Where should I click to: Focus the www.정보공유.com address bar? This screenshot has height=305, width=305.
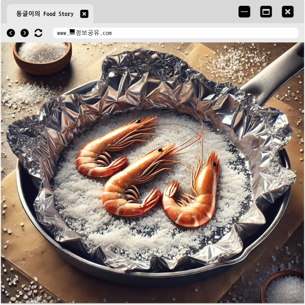click(x=176, y=33)
